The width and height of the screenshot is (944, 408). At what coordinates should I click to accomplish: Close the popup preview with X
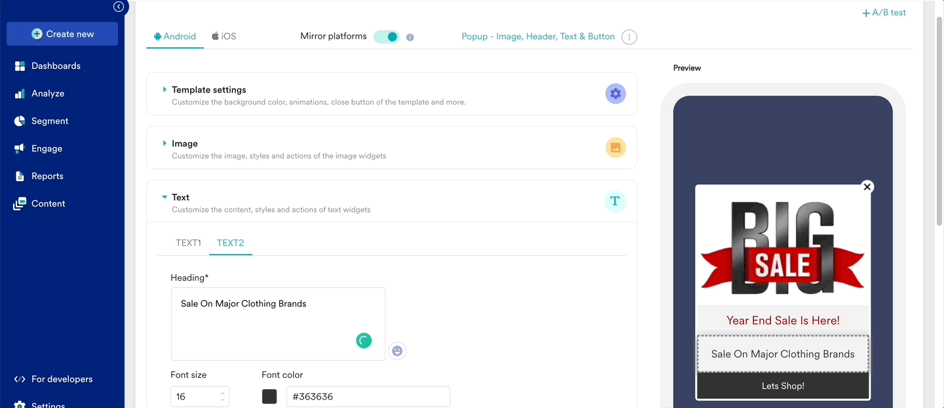tap(867, 187)
